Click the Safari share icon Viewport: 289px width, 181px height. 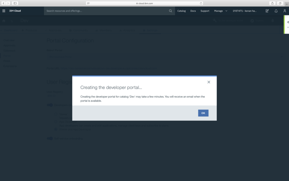pyautogui.click(x=272, y=3)
